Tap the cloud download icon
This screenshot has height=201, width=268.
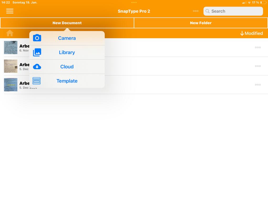tap(37, 67)
